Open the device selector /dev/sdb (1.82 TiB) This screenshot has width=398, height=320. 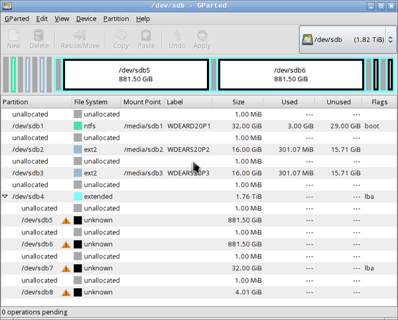pos(348,40)
